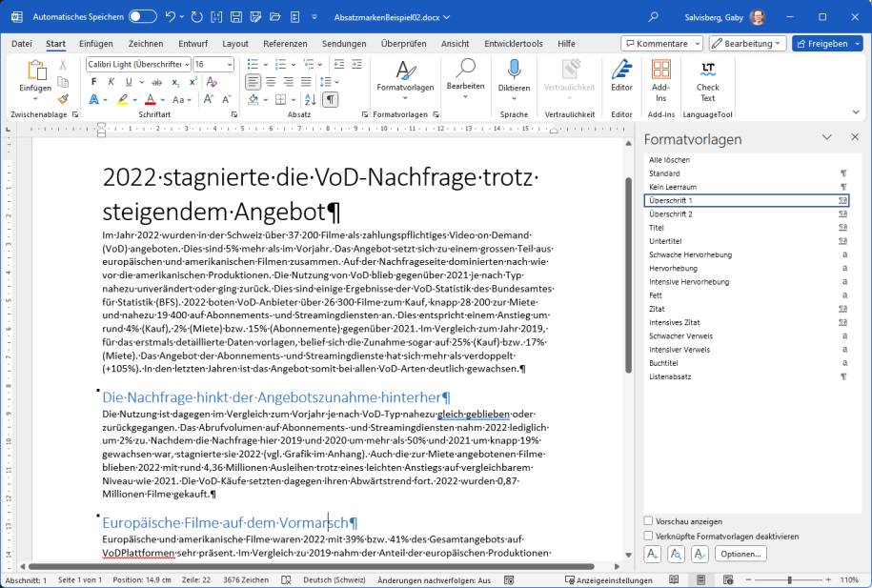Open the Editor proofing tool
Image resolution: width=872 pixels, height=588 pixels.
tap(621, 75)
